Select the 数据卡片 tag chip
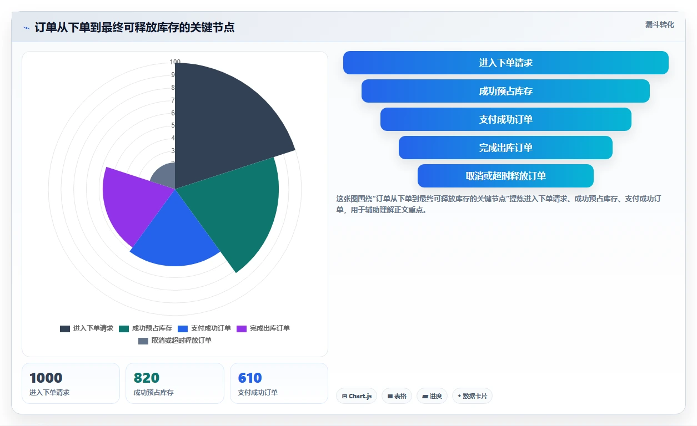The width and height of the screenshot is (697, 426). pos(472,396)
